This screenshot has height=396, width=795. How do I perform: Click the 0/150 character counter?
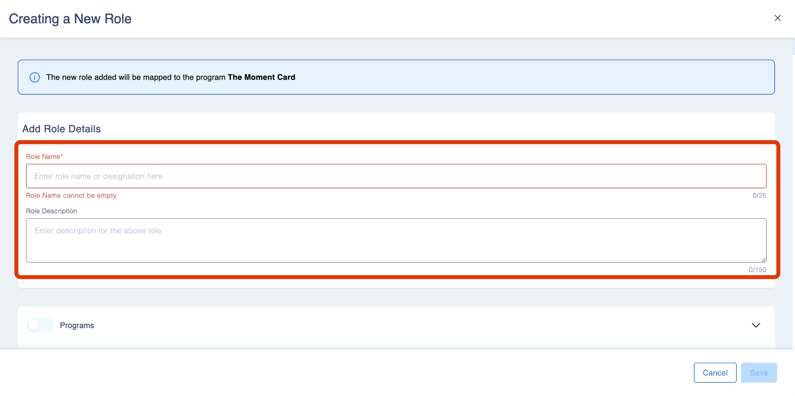[757, 270]
